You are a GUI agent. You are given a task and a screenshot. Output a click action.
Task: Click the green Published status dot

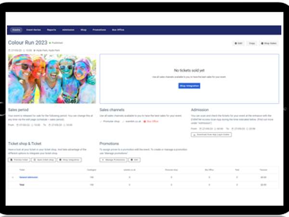click(x=49, y=43)
